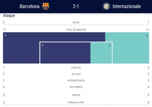Click Internazionale's total shots value 11
This screenshot has height=107, width=152.
(x=148, y=30)
